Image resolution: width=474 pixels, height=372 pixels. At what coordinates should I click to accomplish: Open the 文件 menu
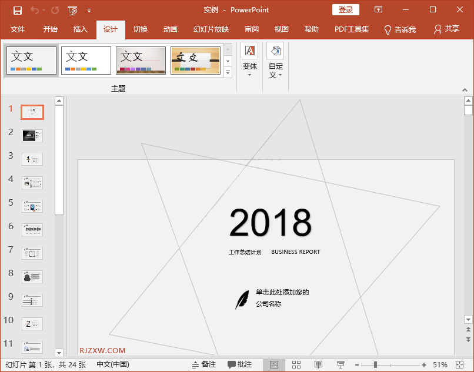[18, 29]
